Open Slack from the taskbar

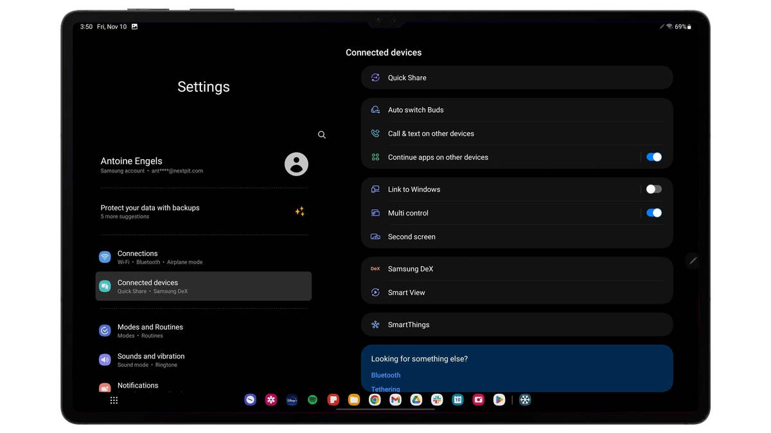tap(437, 400)
